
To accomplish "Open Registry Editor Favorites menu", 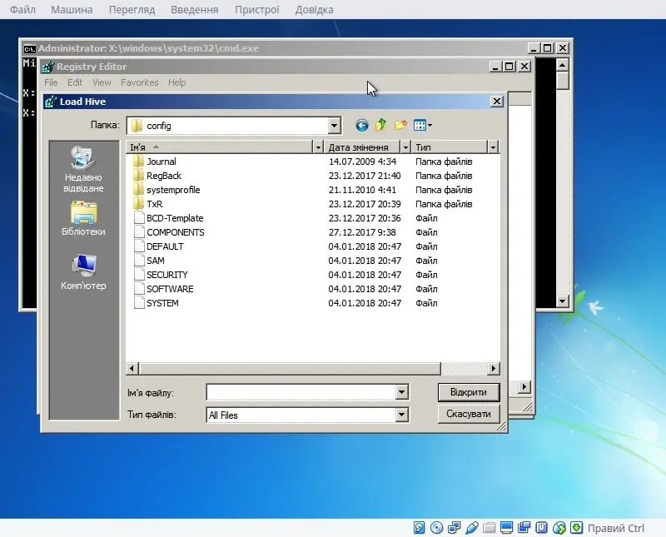I will pyautogui.click(x=139, y=82).
